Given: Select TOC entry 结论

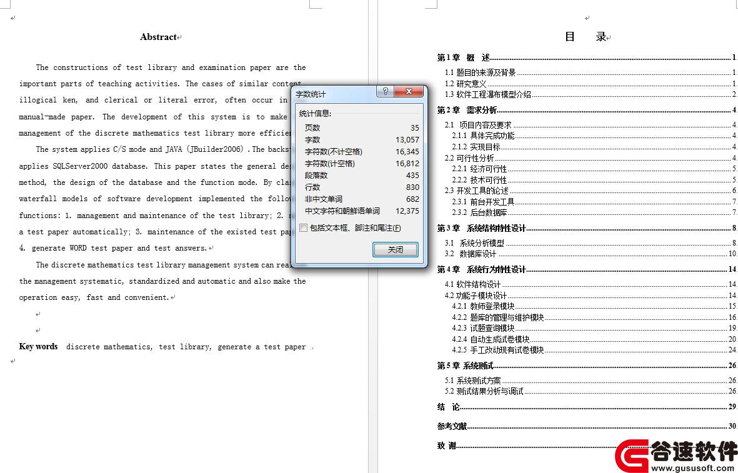Looking at the screenshot, I should (586, 407).
